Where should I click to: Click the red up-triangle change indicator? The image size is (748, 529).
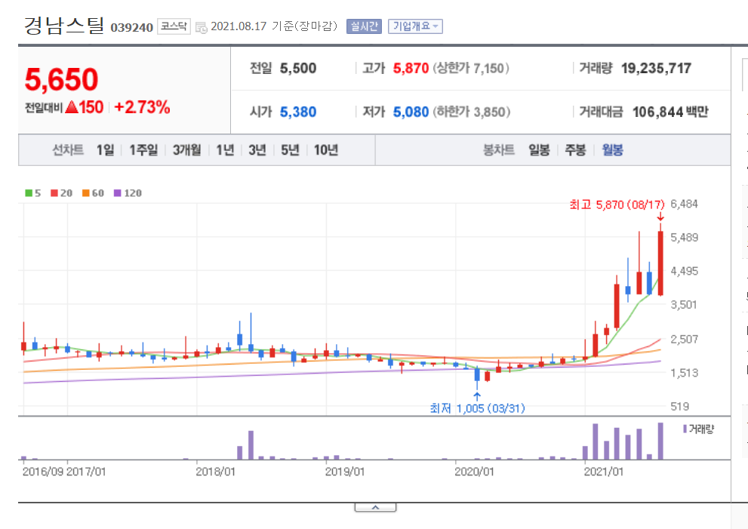[x=72, y=107]
